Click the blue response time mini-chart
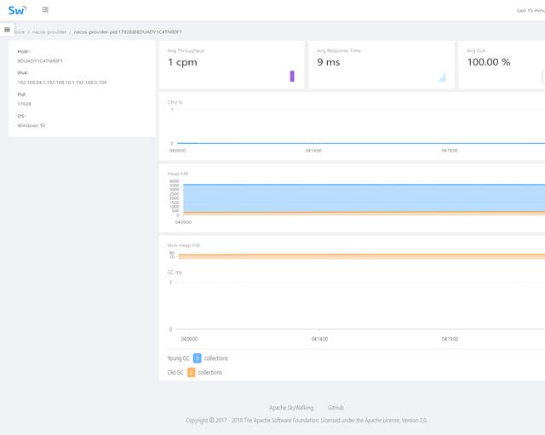Screen dimensions: 545x435 click(442, 77)
